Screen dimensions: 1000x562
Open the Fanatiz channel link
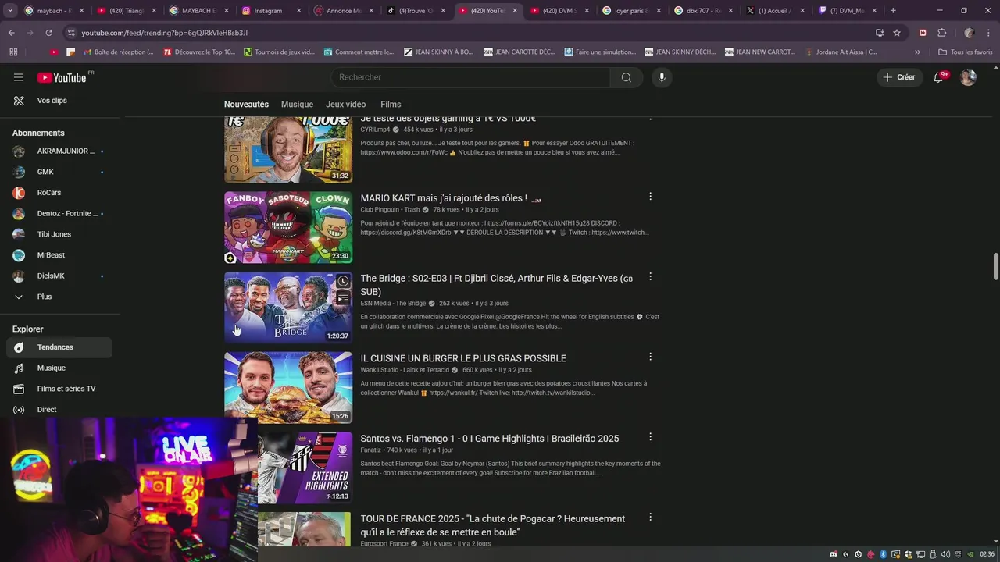click(x=370, y=450)
